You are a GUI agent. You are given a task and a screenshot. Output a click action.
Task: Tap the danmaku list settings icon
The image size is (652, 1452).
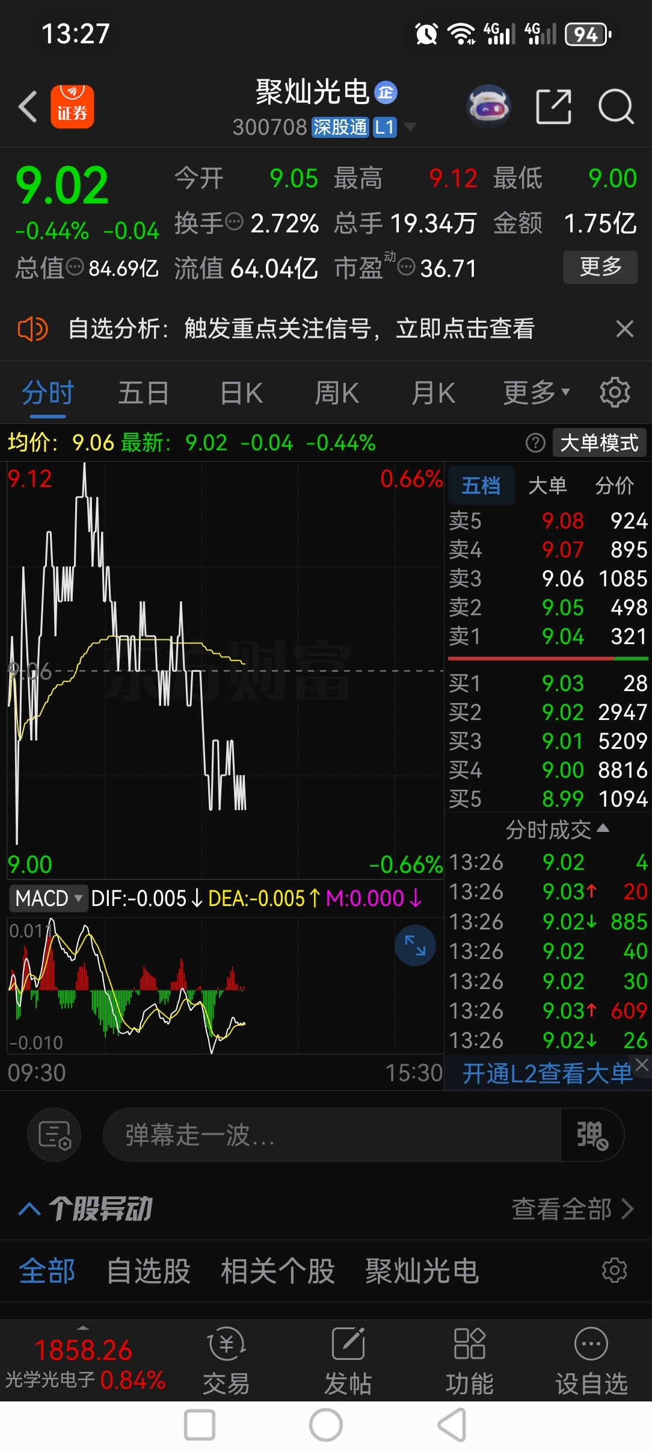click(54, 1135)
